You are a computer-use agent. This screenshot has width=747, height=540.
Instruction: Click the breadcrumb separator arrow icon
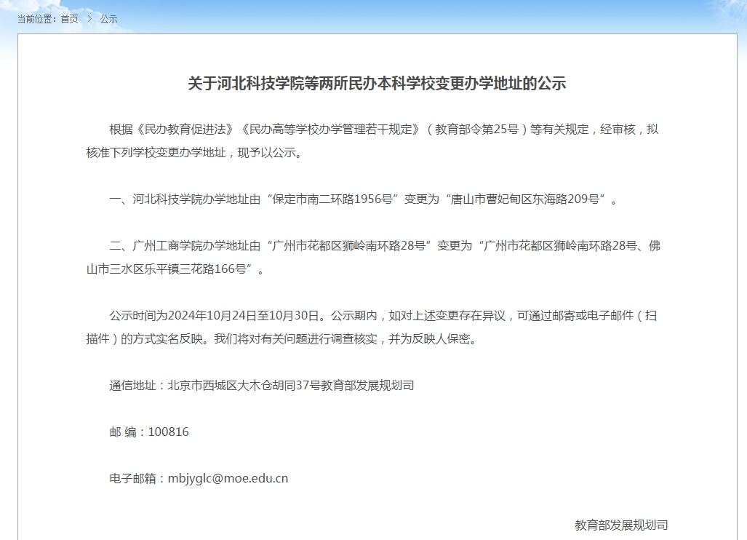89,19
